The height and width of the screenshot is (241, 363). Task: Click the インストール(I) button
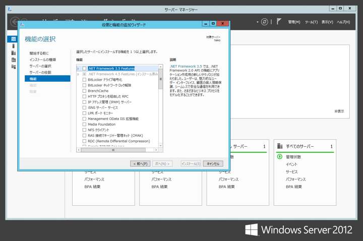(191, 164)
